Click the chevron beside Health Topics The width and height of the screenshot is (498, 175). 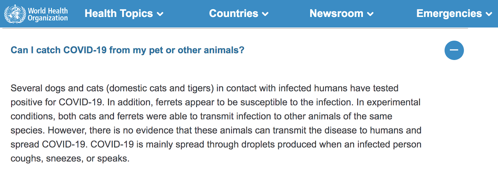pos(160,14)
